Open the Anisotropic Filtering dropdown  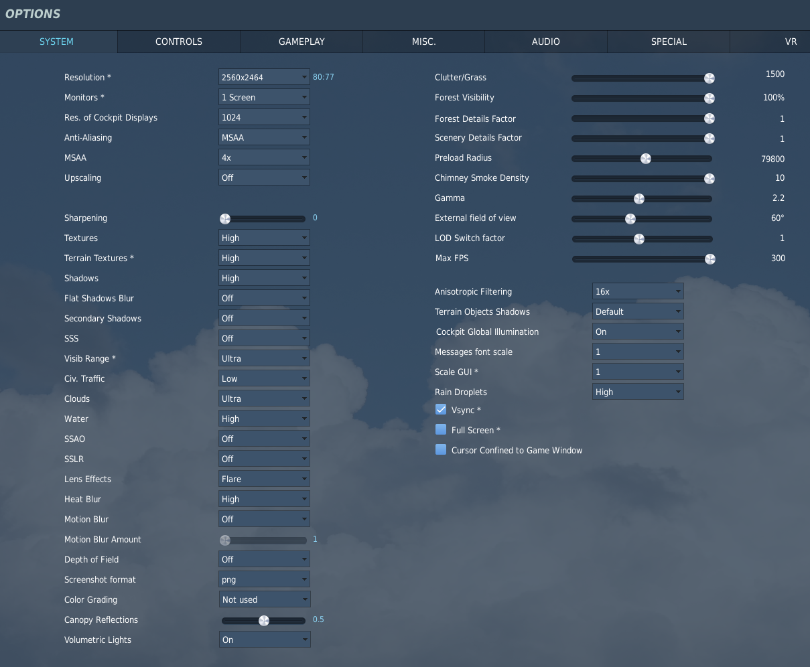pyautogui.click(x=638, y=291)
